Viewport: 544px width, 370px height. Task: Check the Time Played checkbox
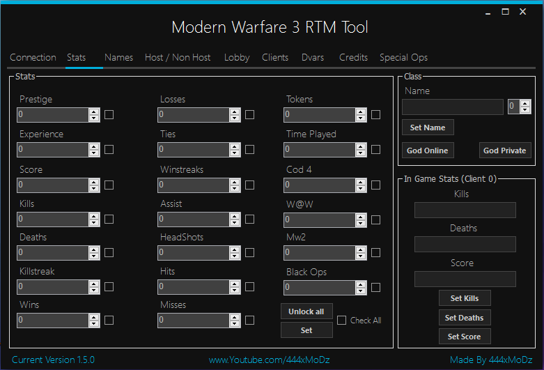375,150
